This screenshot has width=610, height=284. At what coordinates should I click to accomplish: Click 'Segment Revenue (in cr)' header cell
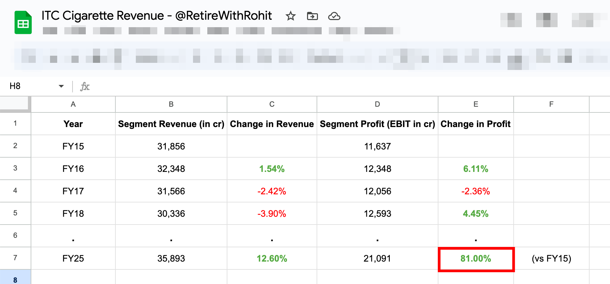click(171, 124)
